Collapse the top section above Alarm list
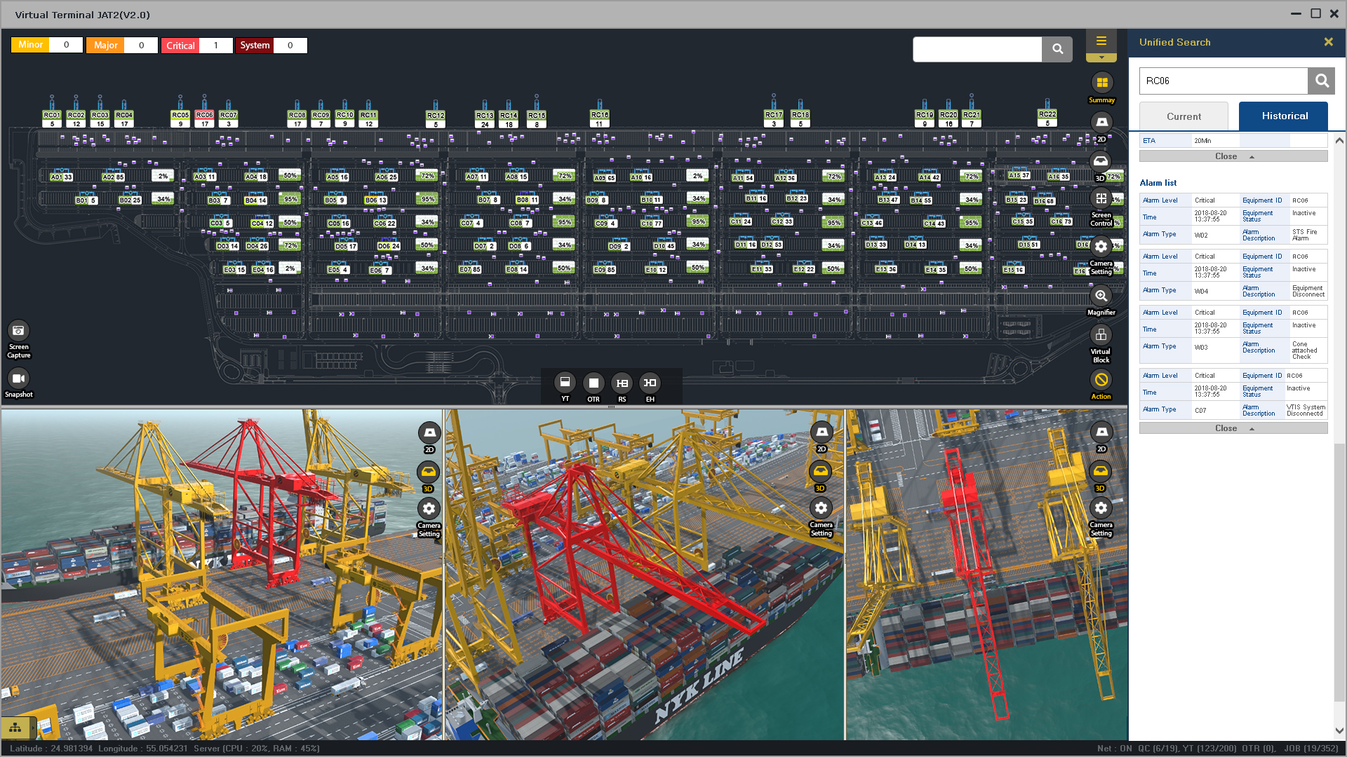This screenshot has height=757, width=1347. [1233, 156]
